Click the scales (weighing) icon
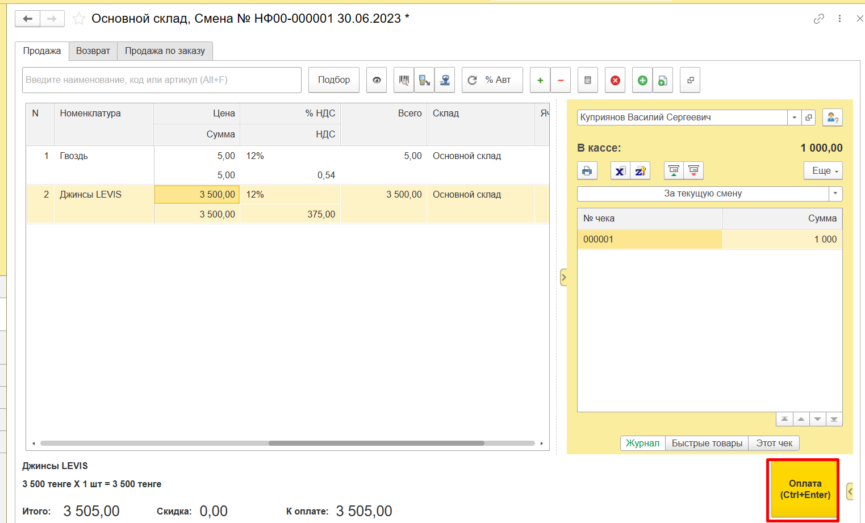 [x=445, y=80]
